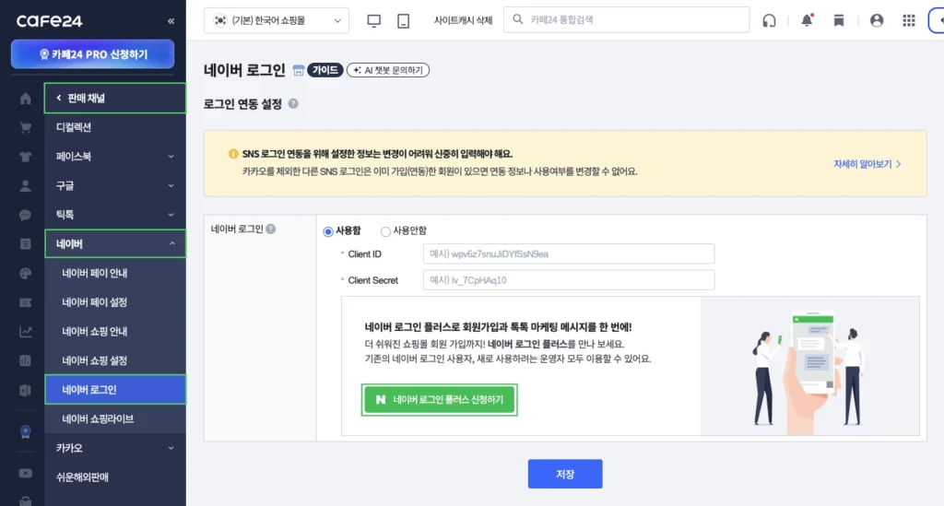Image resolution: width=944 pixels, height=506 pixels.
Task: Expand the 틱톡 menu section
Action: point(114,215)
